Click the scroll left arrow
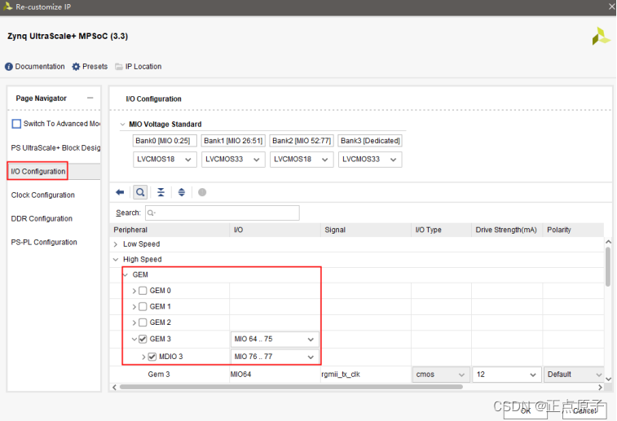 coord(114,387)
